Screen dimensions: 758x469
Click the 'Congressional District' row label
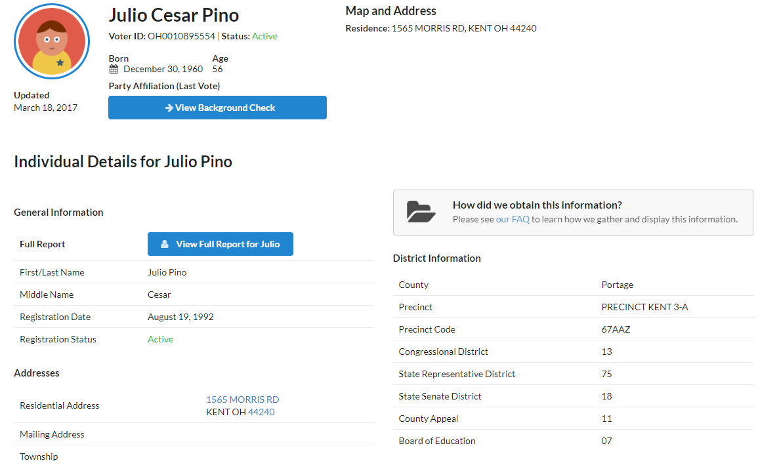[x=443, y=352]
